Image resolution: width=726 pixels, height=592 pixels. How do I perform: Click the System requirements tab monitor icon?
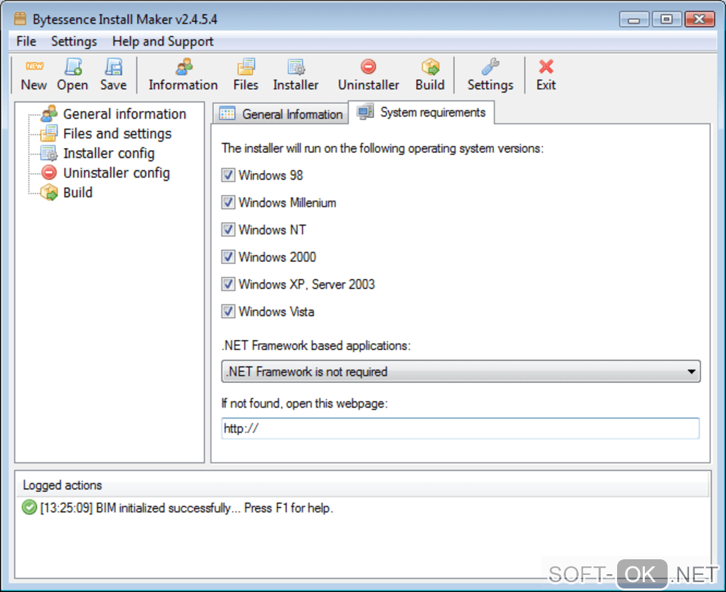tap(365, 112)
